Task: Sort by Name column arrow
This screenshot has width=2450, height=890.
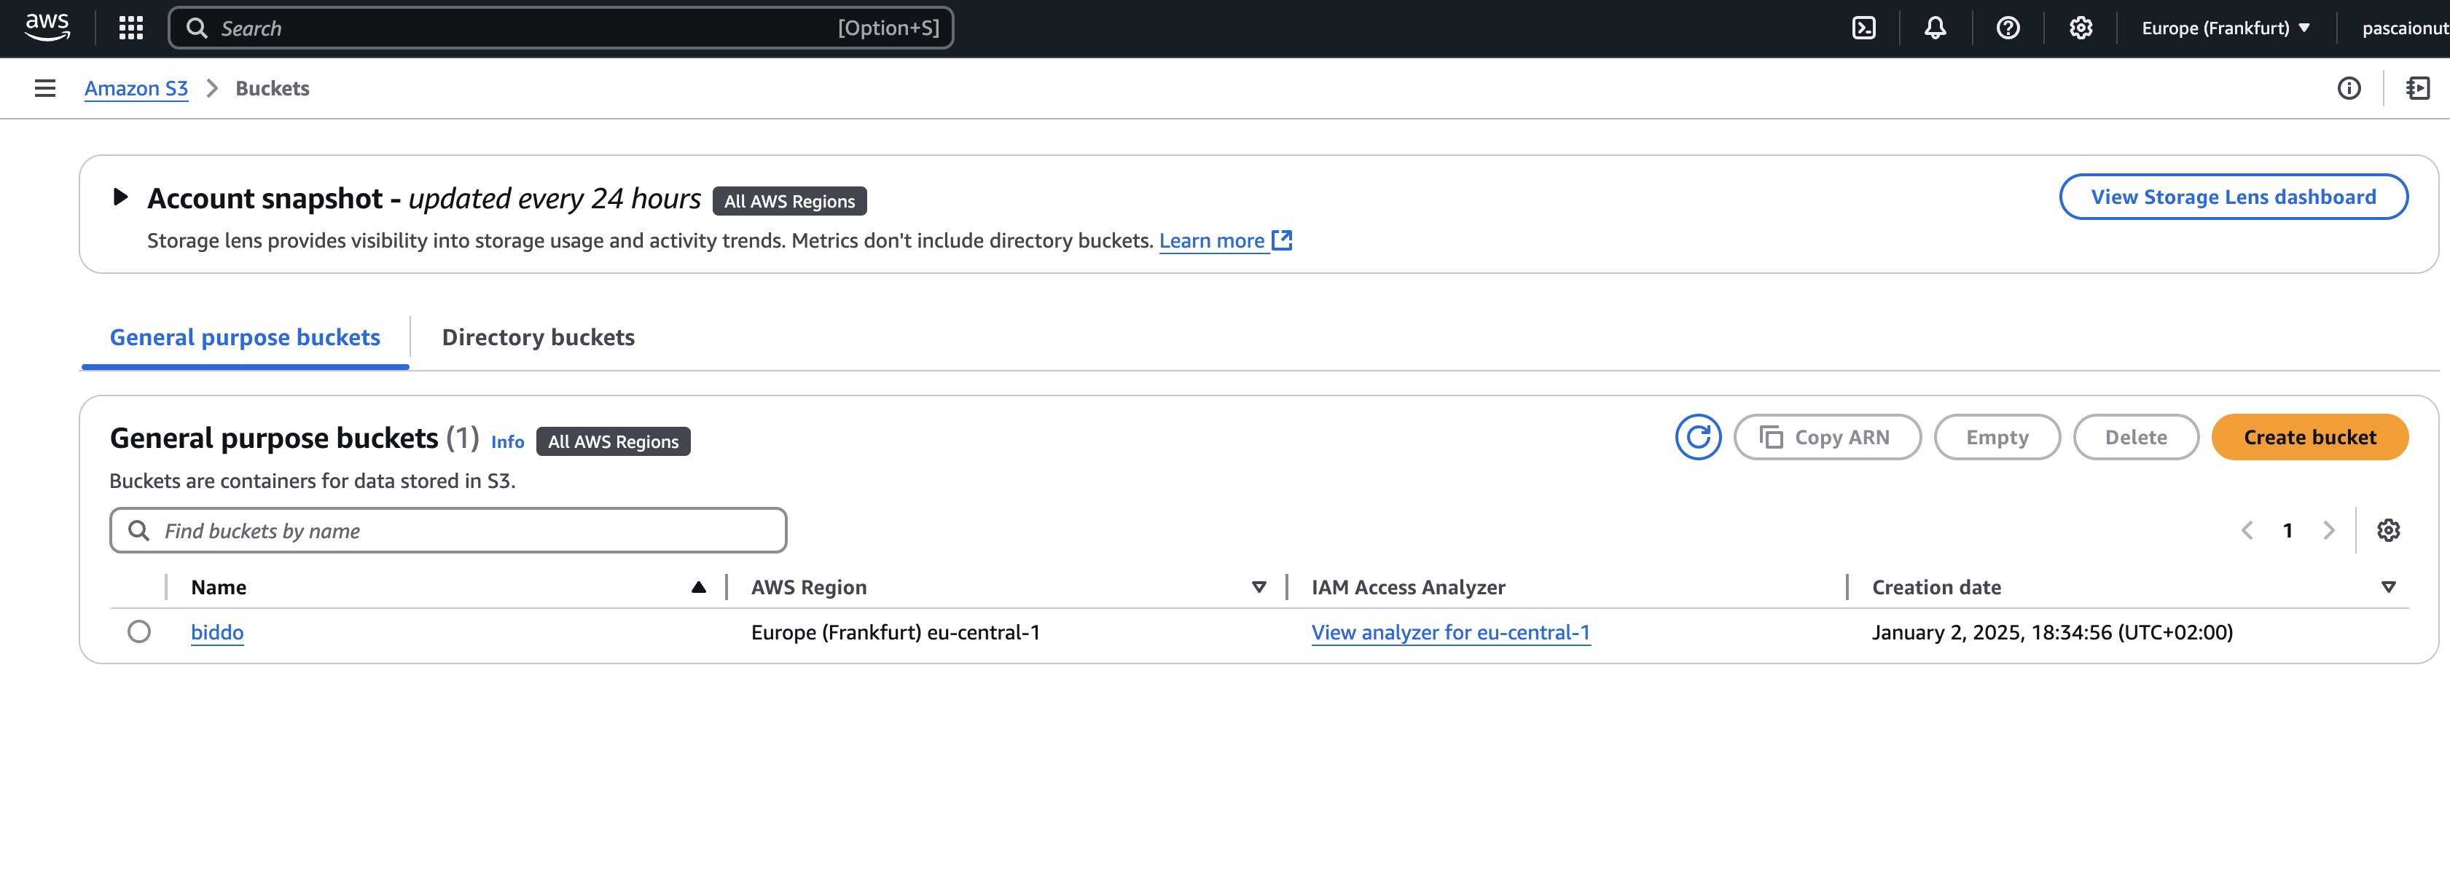Action: pyautogui.click(x=698, y=587)
